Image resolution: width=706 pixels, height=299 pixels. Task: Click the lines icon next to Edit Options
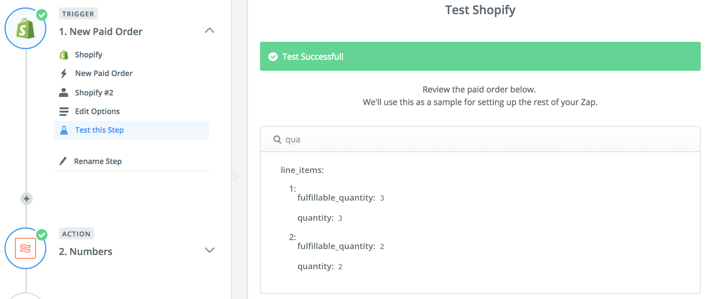(64, 111)
